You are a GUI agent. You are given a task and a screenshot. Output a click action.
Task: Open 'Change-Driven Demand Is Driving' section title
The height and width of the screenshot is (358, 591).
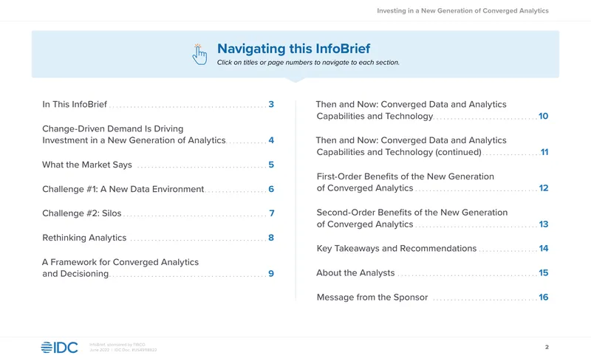point(113,128)
